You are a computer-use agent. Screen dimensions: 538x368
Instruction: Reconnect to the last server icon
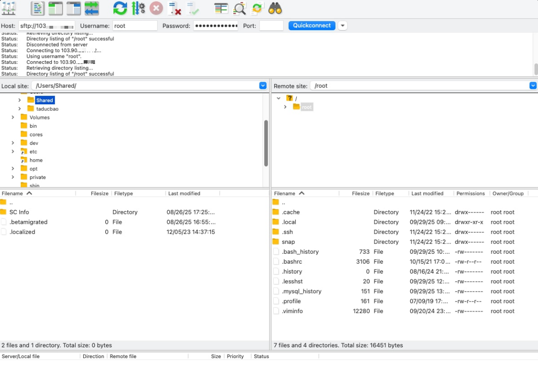(192, 8)
